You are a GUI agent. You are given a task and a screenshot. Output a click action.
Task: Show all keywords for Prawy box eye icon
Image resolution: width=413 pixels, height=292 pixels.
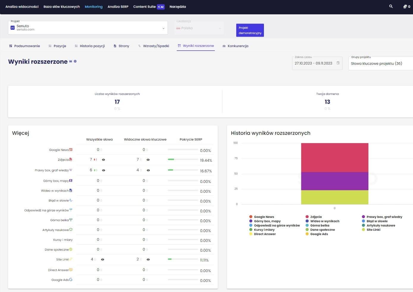click(x=104, y=170)
